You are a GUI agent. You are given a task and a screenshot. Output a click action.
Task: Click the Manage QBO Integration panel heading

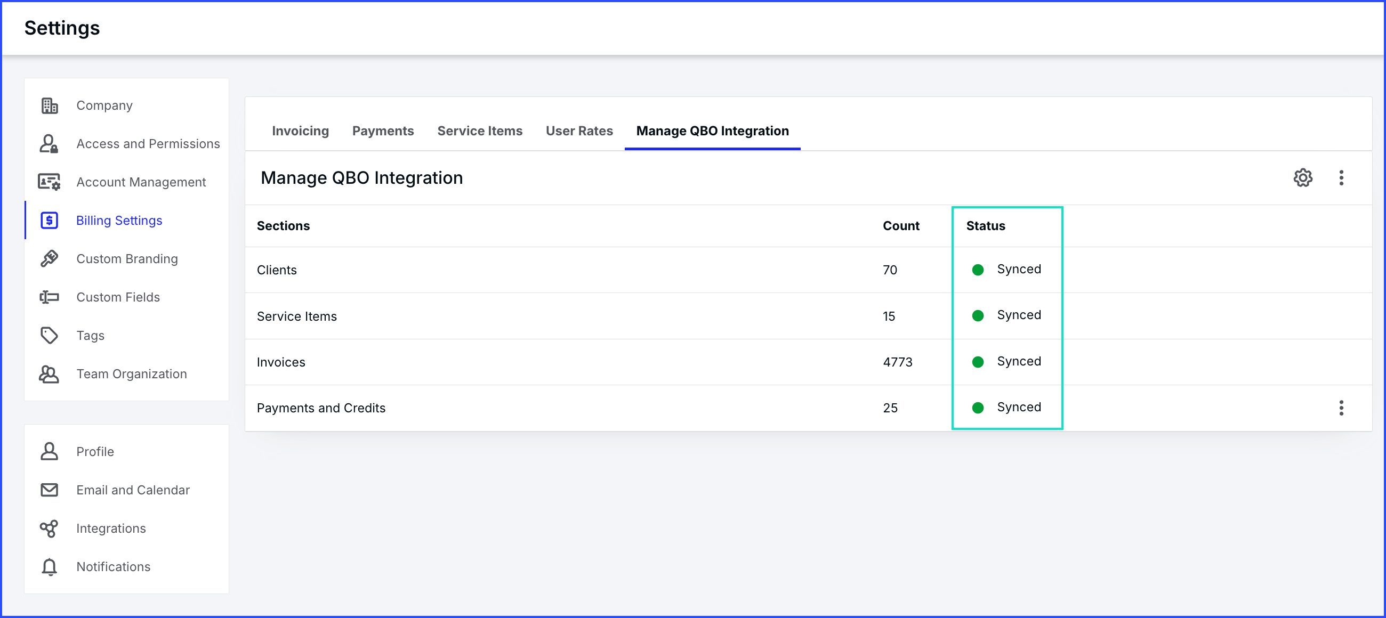[361, 177]
